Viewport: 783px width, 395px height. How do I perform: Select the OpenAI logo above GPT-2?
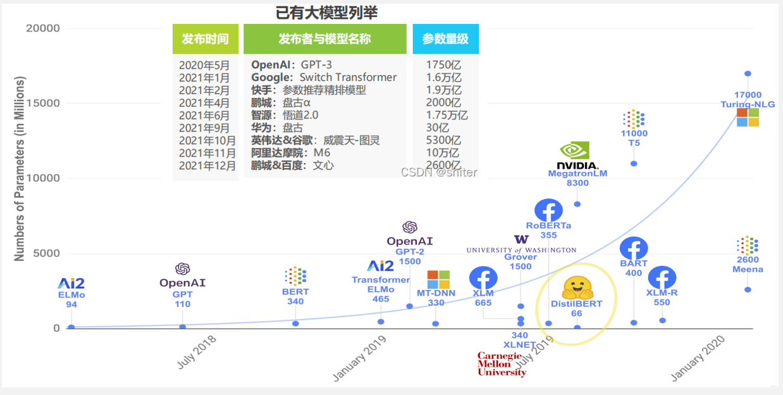point(410,234)
